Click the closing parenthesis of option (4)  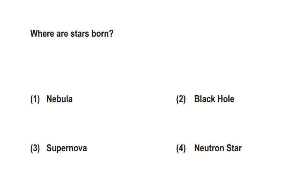click(184, 149)
